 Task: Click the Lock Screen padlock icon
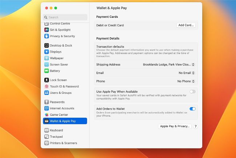46,80
